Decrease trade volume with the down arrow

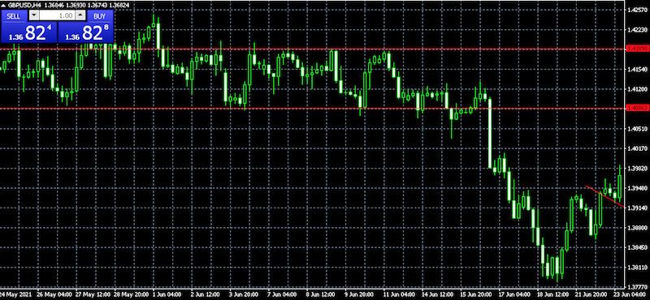[x=34, y=15]
